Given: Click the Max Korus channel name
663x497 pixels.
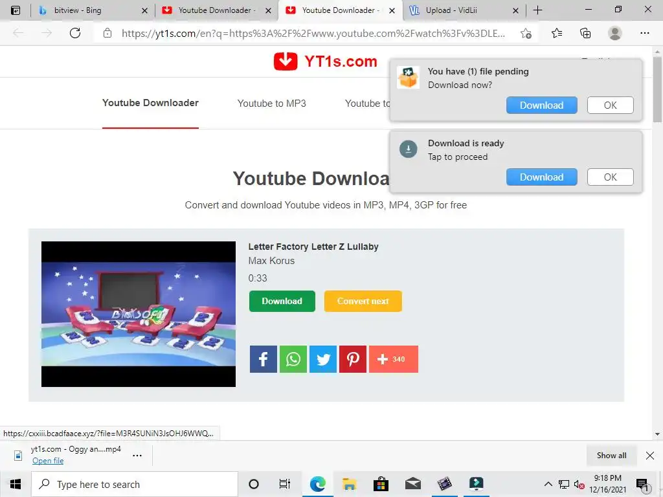Looking at the screenshot, I should [271, 261].
